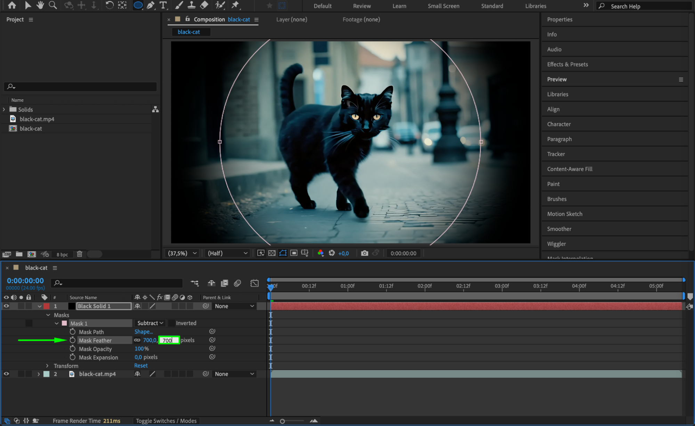Choose the Puppet Pin tool
This screenshot has height=426, width=695.
235,5
